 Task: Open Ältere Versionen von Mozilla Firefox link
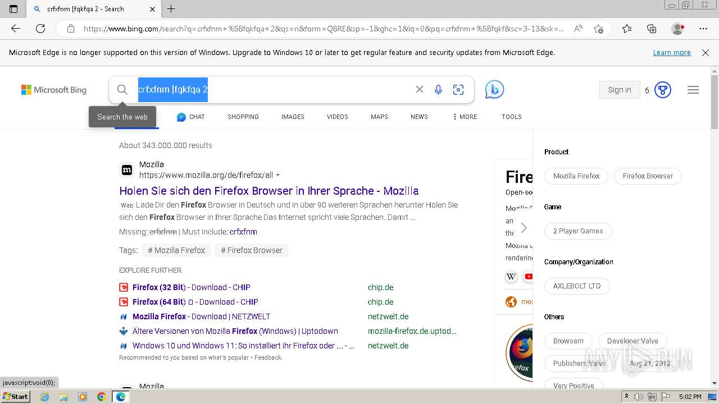(x=235, y=331)
